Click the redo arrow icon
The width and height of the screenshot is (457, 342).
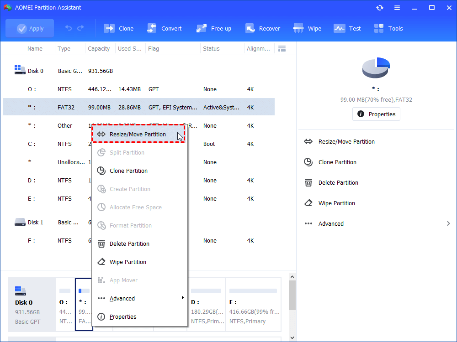(80, 28)
